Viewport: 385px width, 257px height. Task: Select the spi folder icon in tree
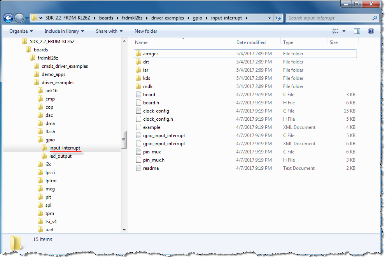pyautogui.click(x=40, y=205)
